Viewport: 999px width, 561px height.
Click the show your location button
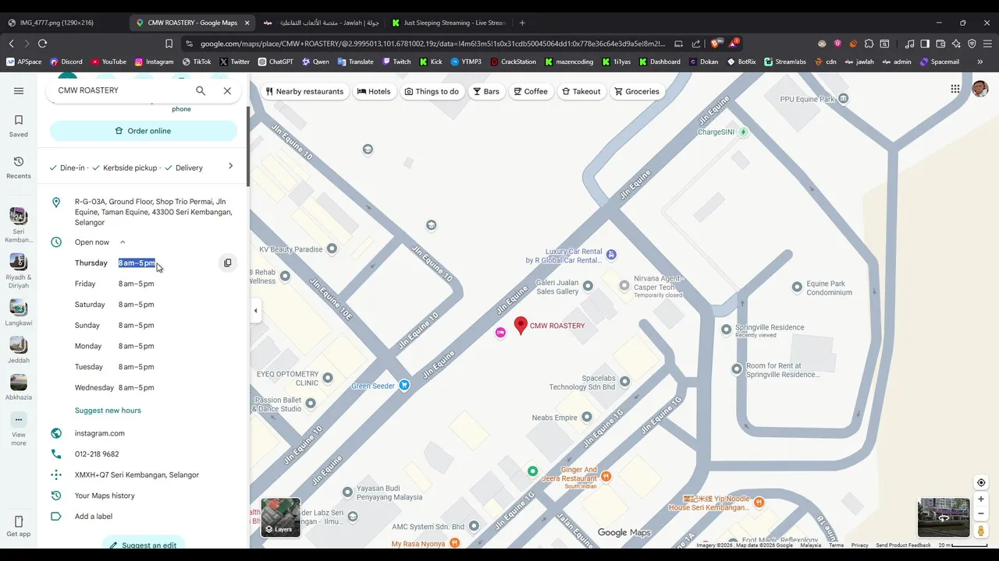pos(981,482)
